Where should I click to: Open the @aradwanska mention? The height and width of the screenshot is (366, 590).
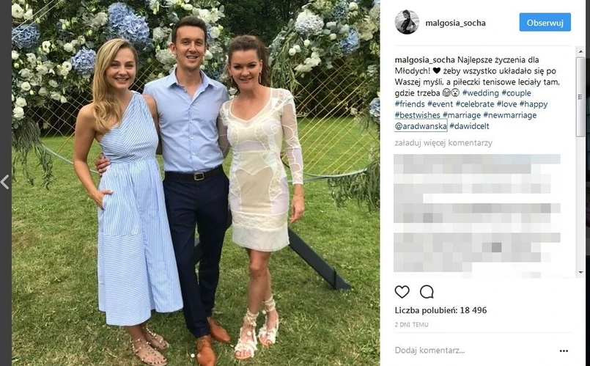coord(421,126)
